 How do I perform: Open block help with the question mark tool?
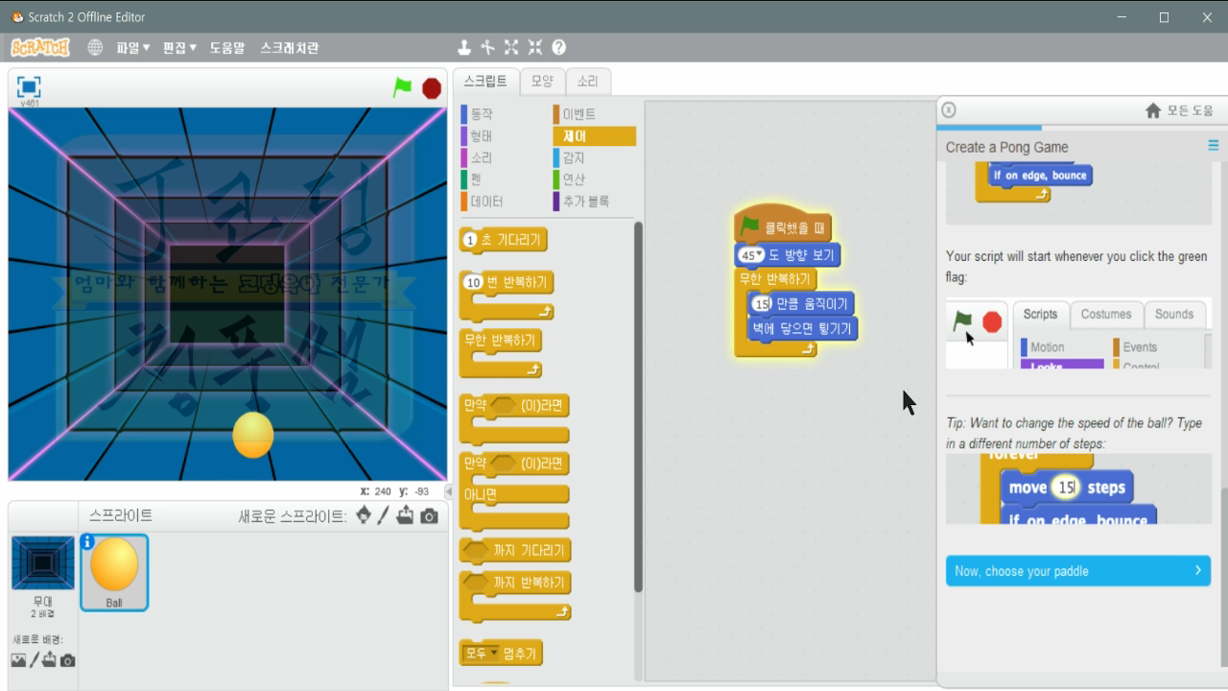pyautogui.click(x=559, y=45)
